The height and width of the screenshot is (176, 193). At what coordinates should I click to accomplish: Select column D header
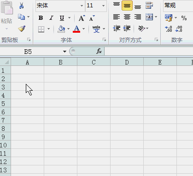tap(127, 62)
